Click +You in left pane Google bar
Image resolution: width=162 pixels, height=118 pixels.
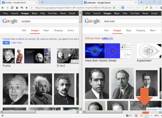5,13
